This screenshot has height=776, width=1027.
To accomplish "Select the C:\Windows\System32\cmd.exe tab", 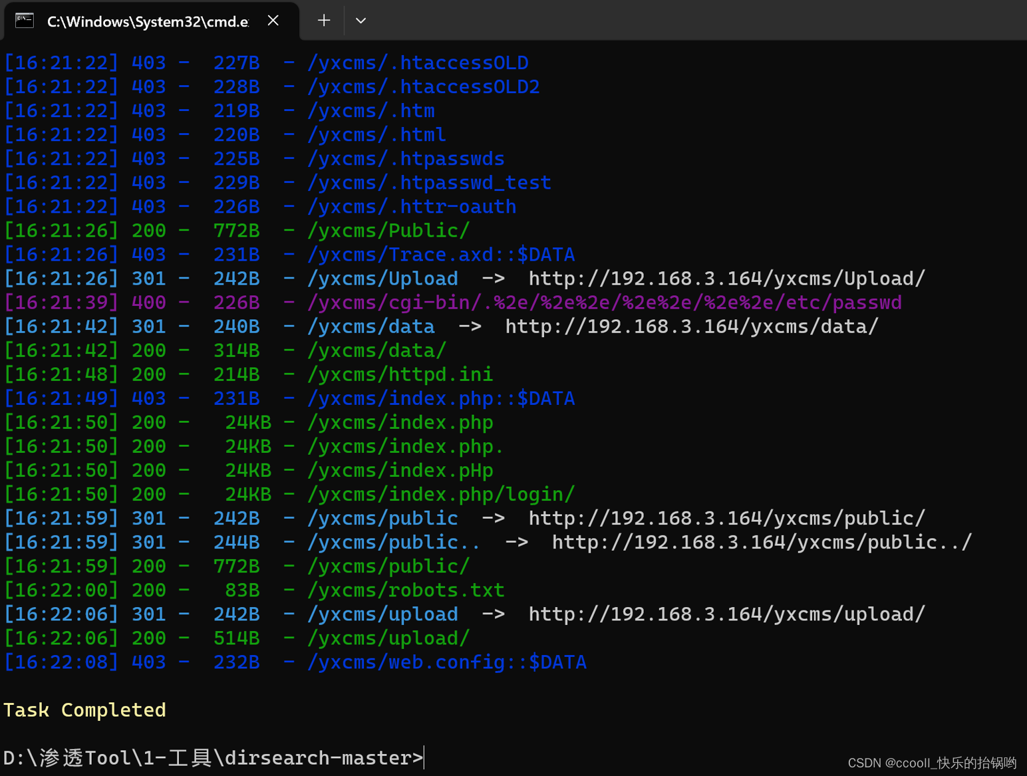I will tap(152, 21).
